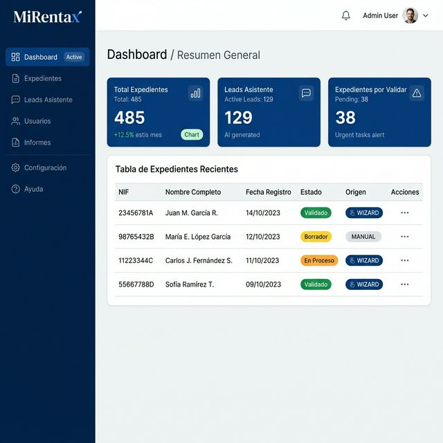The image size is (443, 443).
Task: Click the Informes report icon
Action: [x=15, y=143]
